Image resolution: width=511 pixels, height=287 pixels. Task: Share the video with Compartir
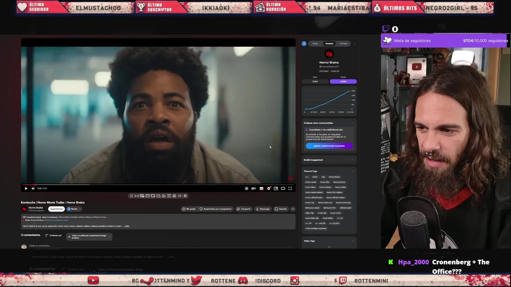(244, 209)
